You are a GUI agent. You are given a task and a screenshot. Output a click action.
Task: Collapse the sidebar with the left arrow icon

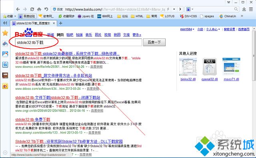[5, 23]
